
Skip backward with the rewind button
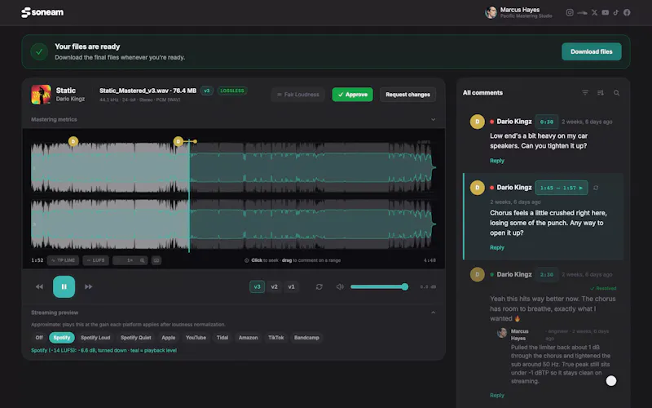point(39,286)
